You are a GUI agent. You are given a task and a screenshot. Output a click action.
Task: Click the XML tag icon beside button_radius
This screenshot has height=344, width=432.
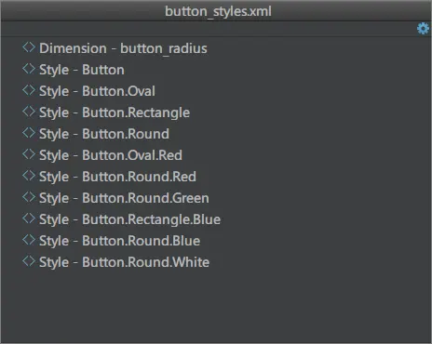pyautogui.click(x=29, y=47)
